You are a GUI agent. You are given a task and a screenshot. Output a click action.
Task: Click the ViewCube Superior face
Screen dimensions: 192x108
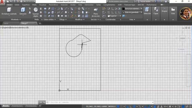182,38
